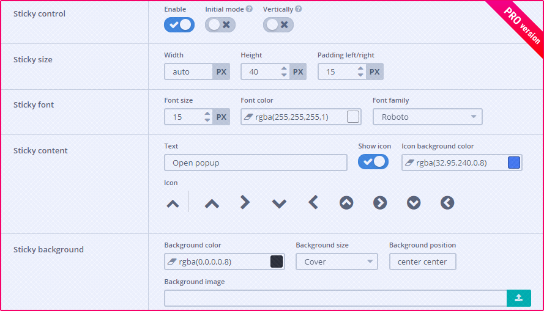Viewport: 544px width, 311px height.
Task: Toggle the Show icon switch off
Action: coord(373,162)
